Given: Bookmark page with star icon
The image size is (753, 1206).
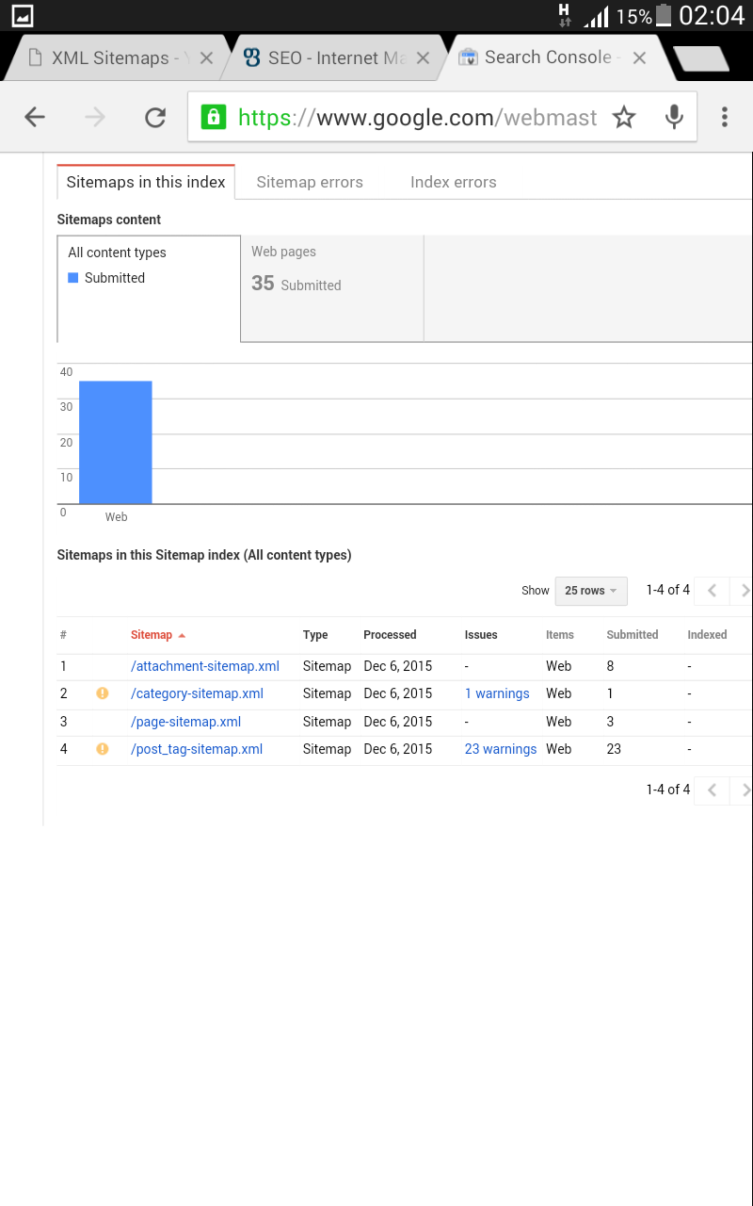Looking at the screenshot, I should [x=624, y=117].
